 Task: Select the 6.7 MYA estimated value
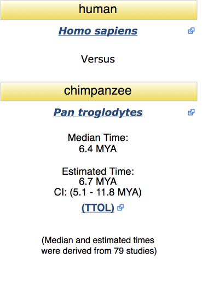coord(98,182)
